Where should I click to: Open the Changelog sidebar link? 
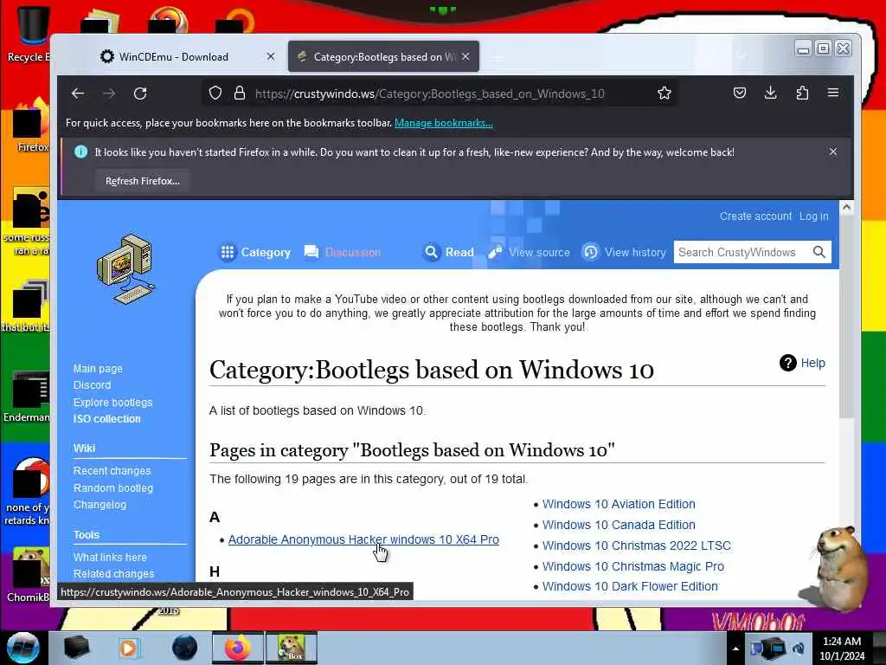(x=100, y=505)
